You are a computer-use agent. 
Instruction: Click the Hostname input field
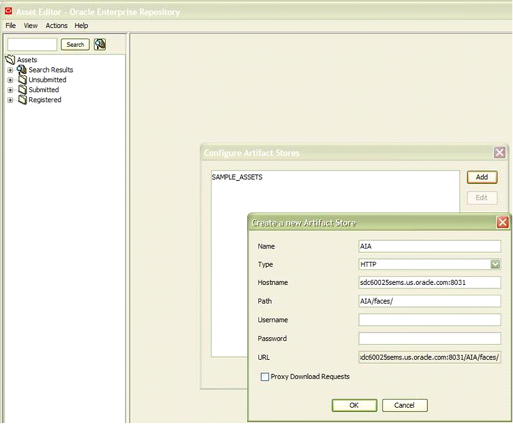point(430,282)
